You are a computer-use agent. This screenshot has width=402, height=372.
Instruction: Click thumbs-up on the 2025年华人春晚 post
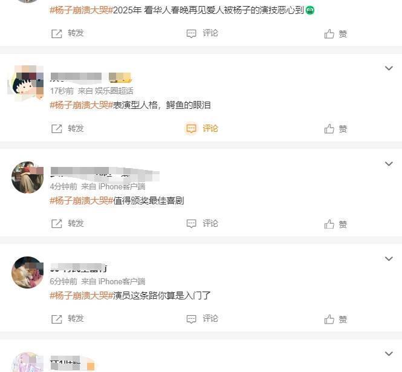329,34
